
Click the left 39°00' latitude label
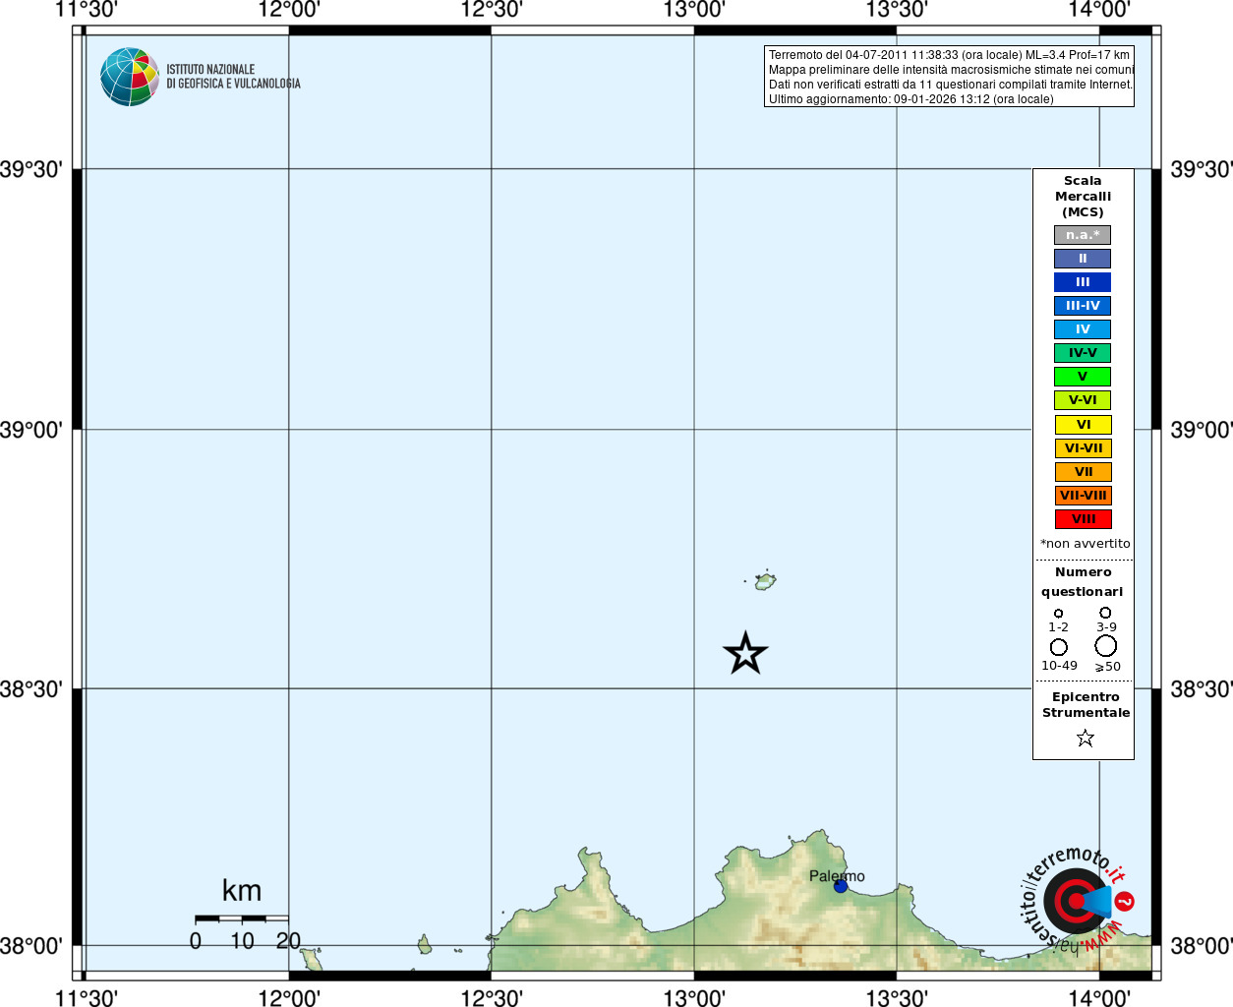(x=31, y=430)
